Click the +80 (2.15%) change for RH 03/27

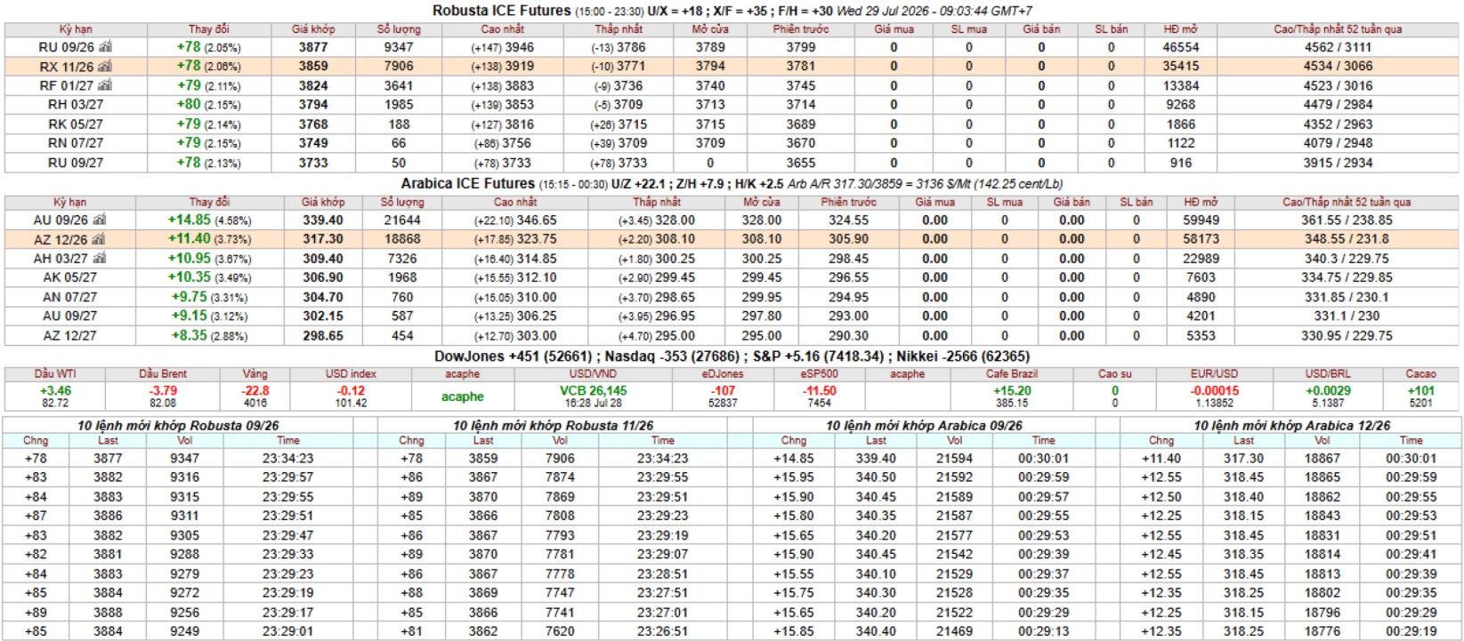[208, 105]
